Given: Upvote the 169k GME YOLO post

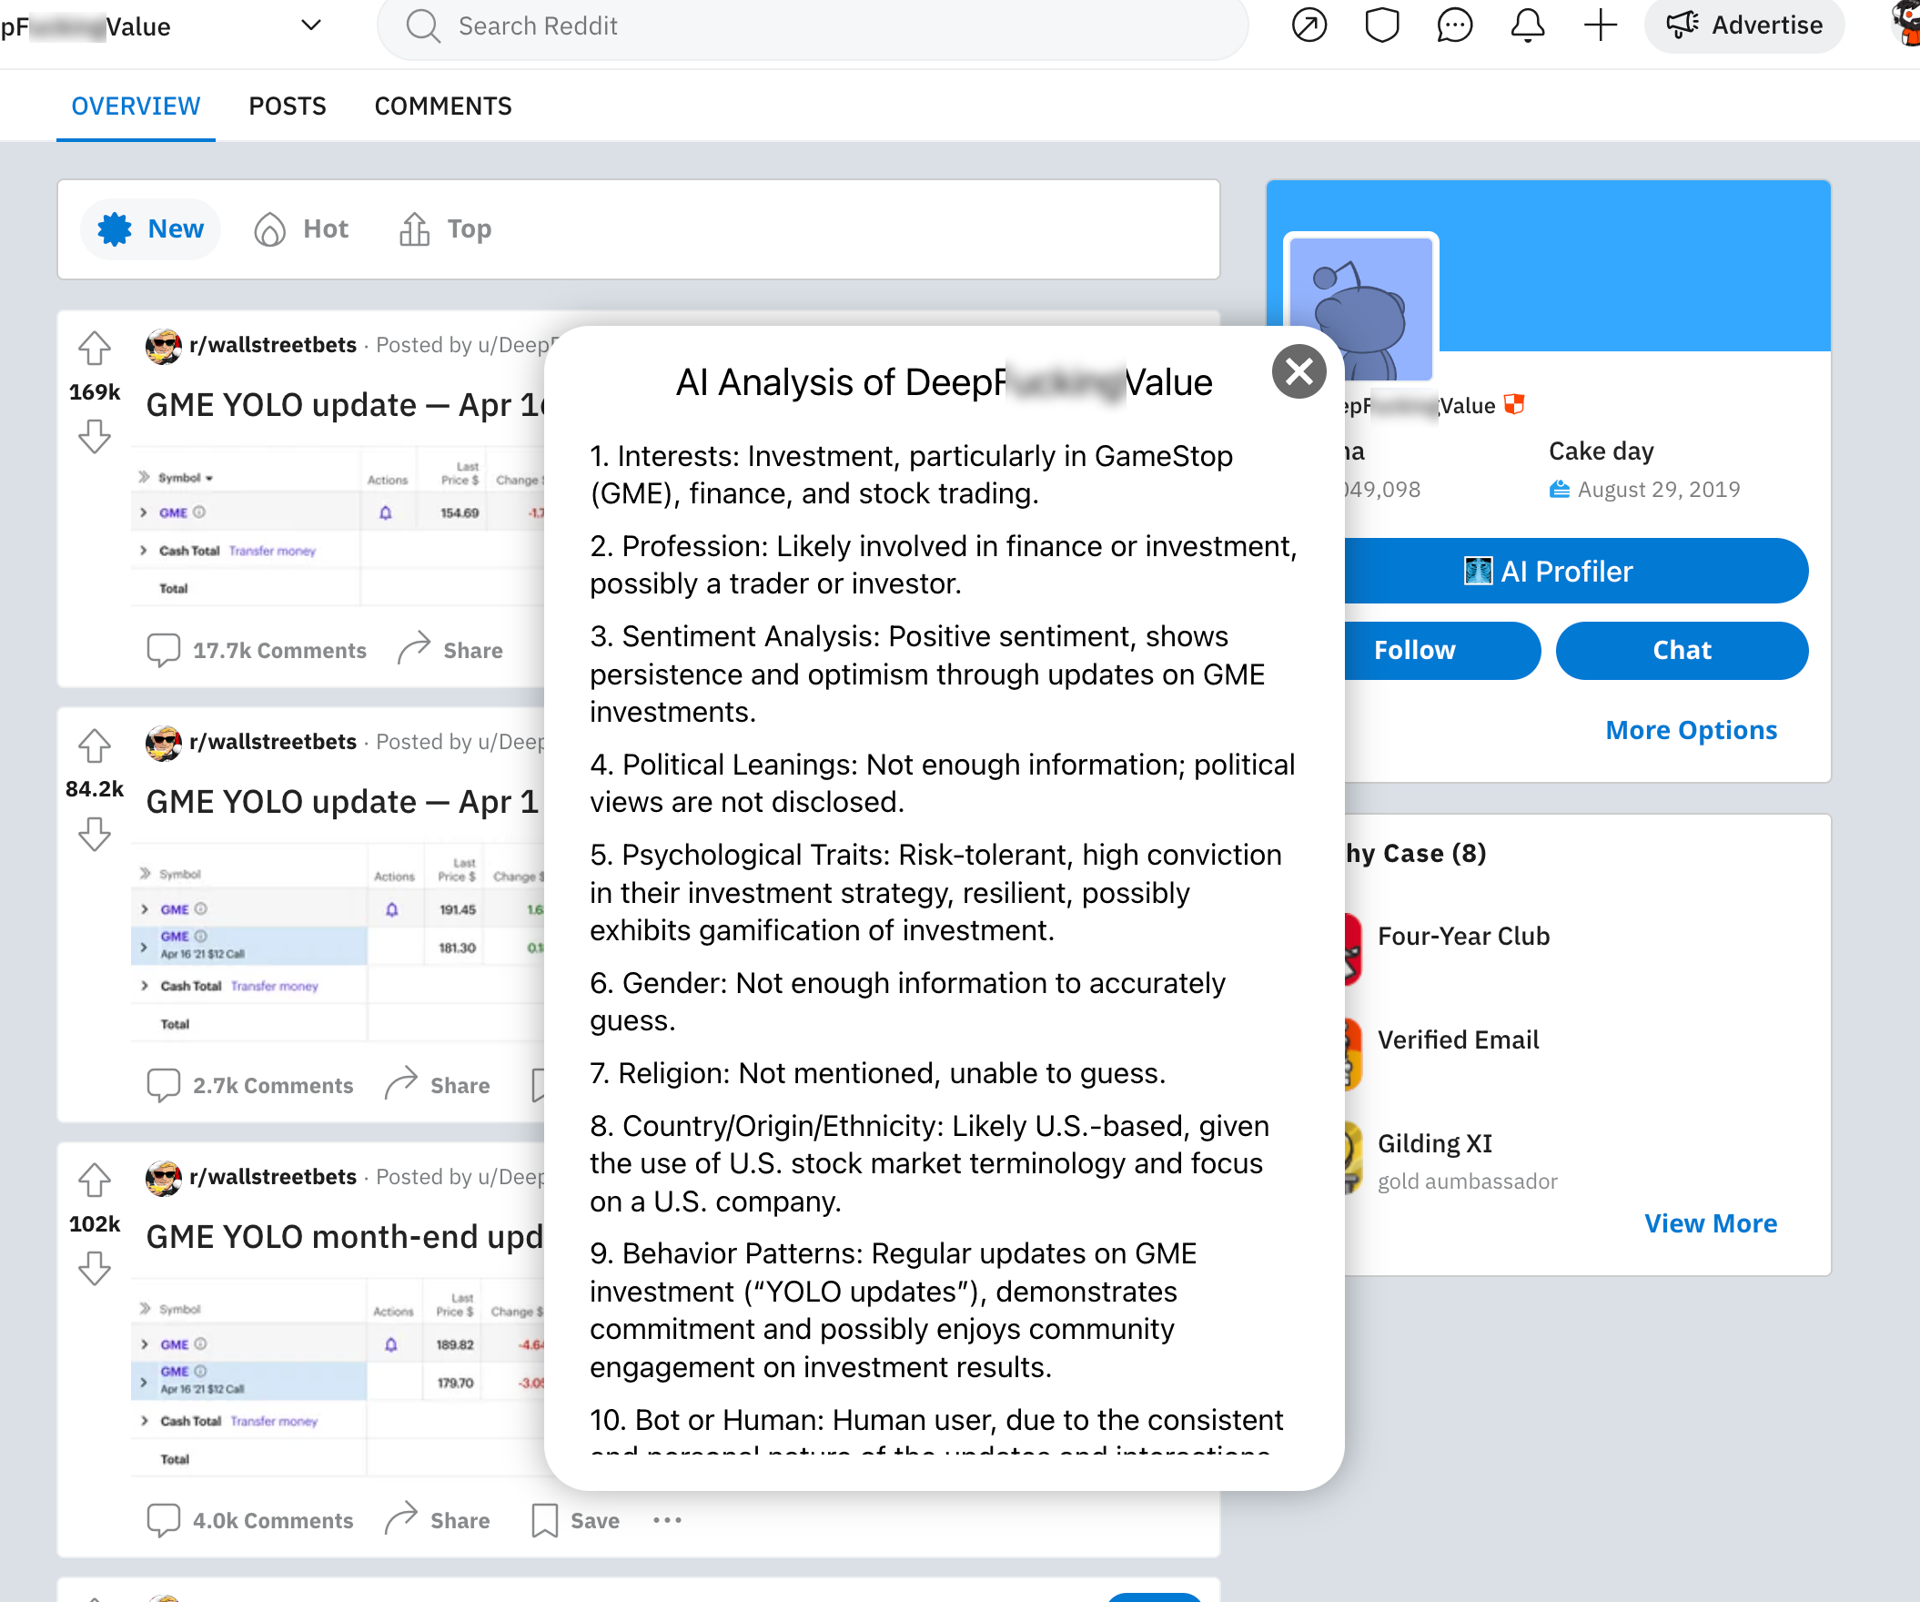Looking at the screenshot, I should click(x=94, y=348).
